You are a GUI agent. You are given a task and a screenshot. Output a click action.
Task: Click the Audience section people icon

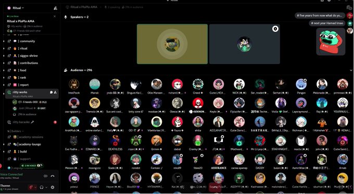tap(66, 70)
